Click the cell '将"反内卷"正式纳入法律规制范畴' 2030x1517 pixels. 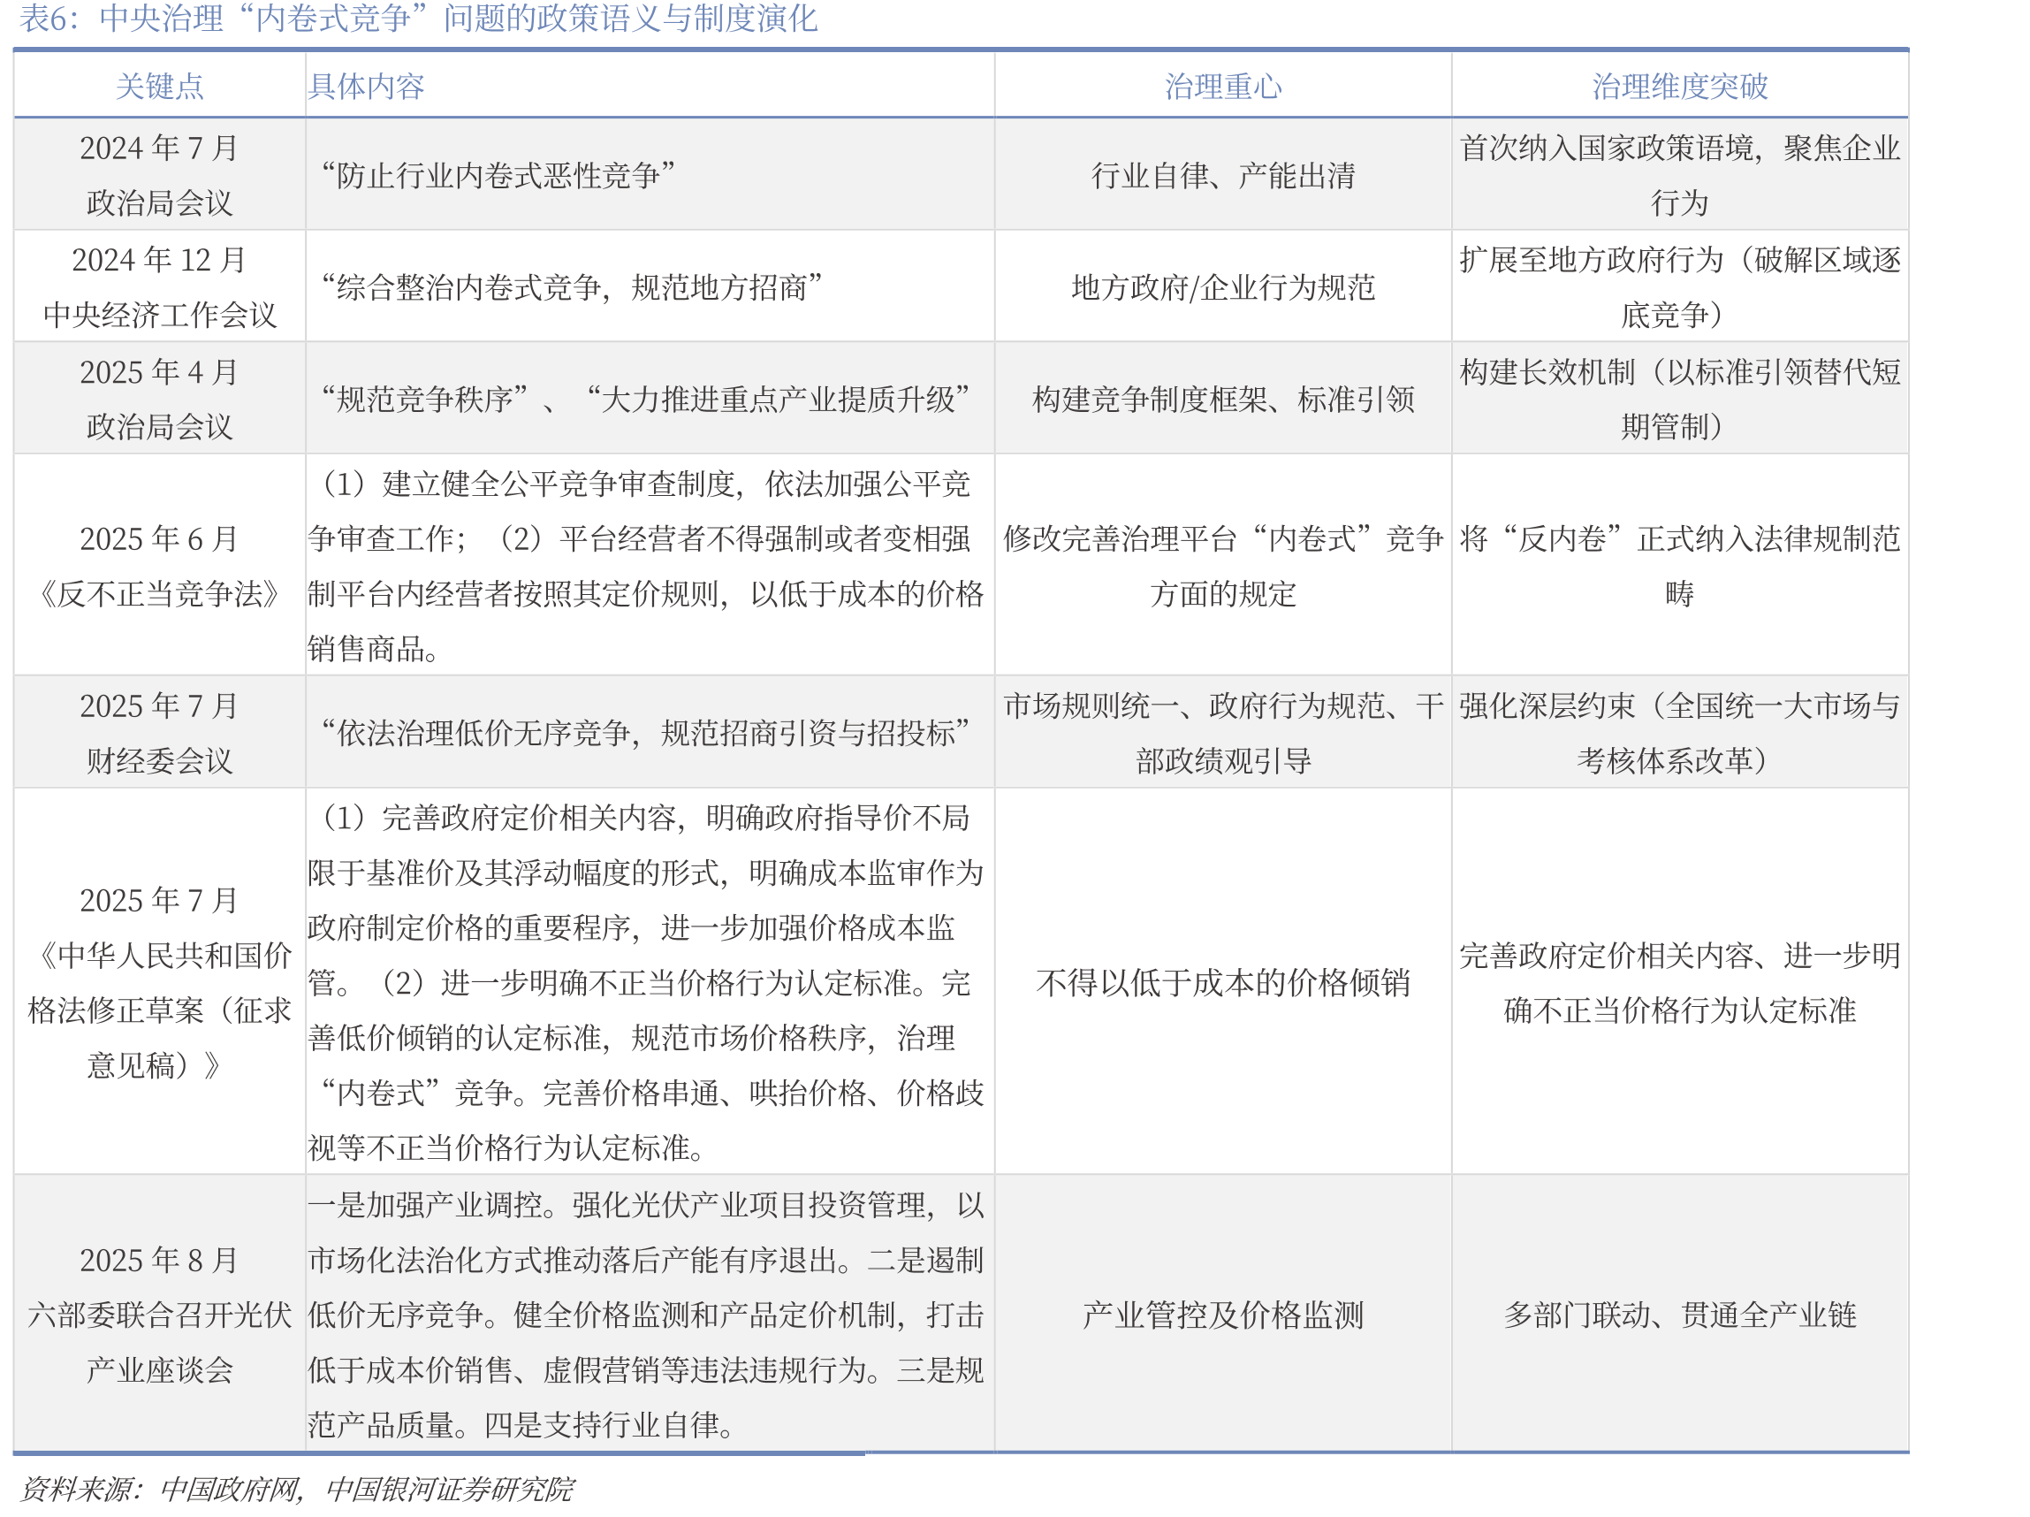tap(1679, 566)
